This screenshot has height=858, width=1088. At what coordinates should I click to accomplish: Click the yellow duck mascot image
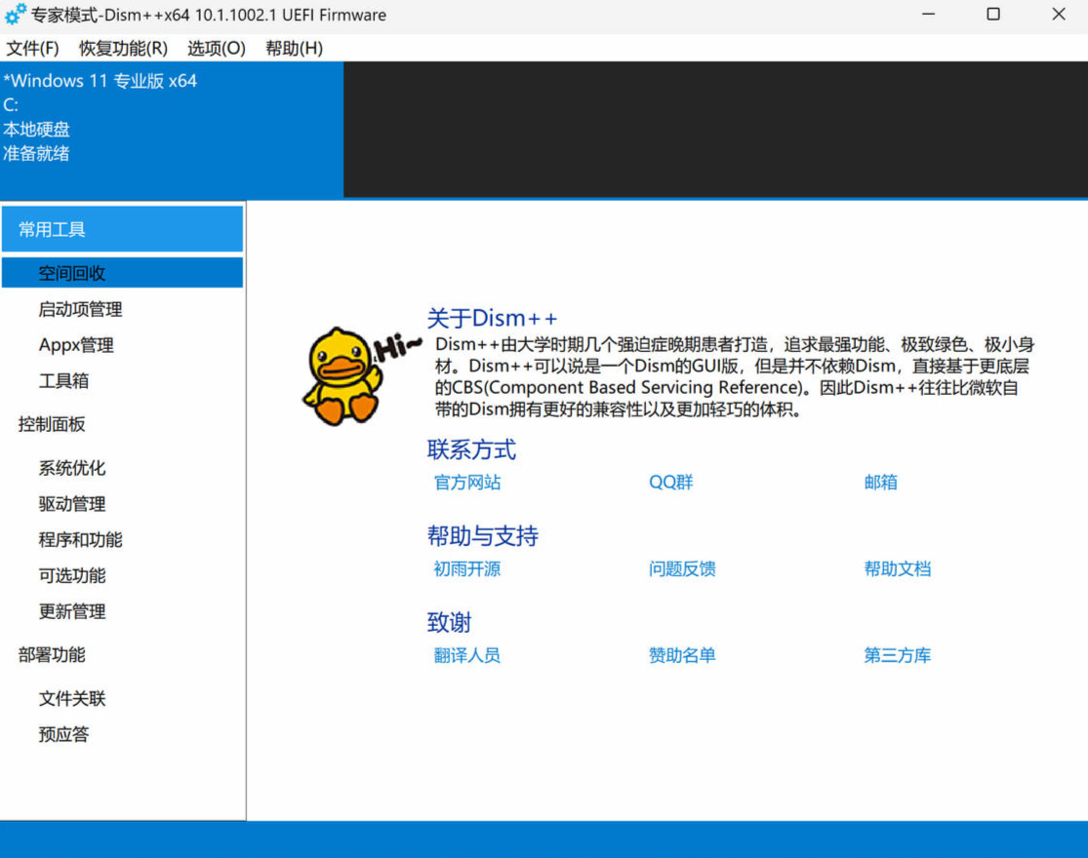342,376
